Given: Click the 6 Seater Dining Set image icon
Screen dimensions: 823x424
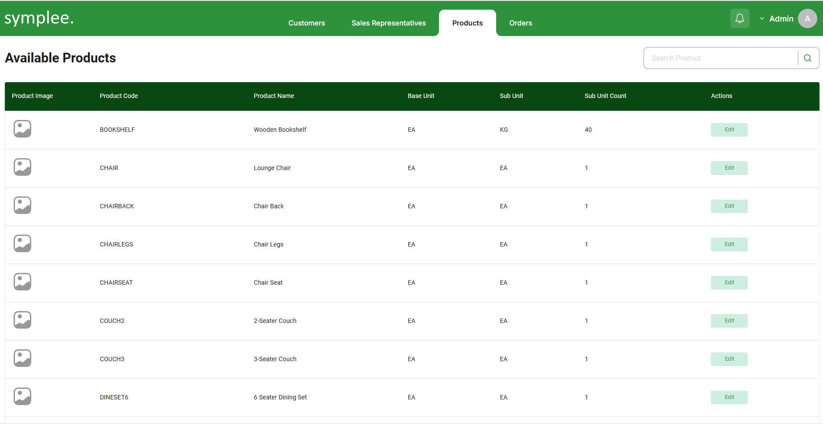Looking at the screenshot, I should (22, 397).
